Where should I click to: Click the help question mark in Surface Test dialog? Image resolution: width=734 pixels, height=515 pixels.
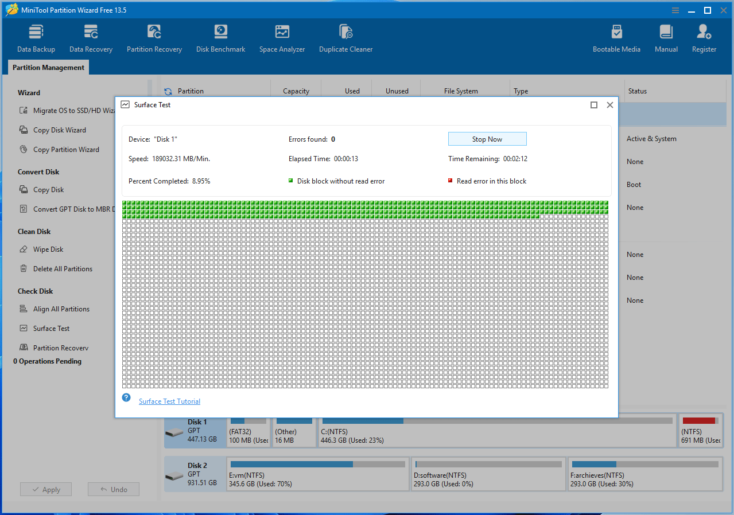(126, 397)
